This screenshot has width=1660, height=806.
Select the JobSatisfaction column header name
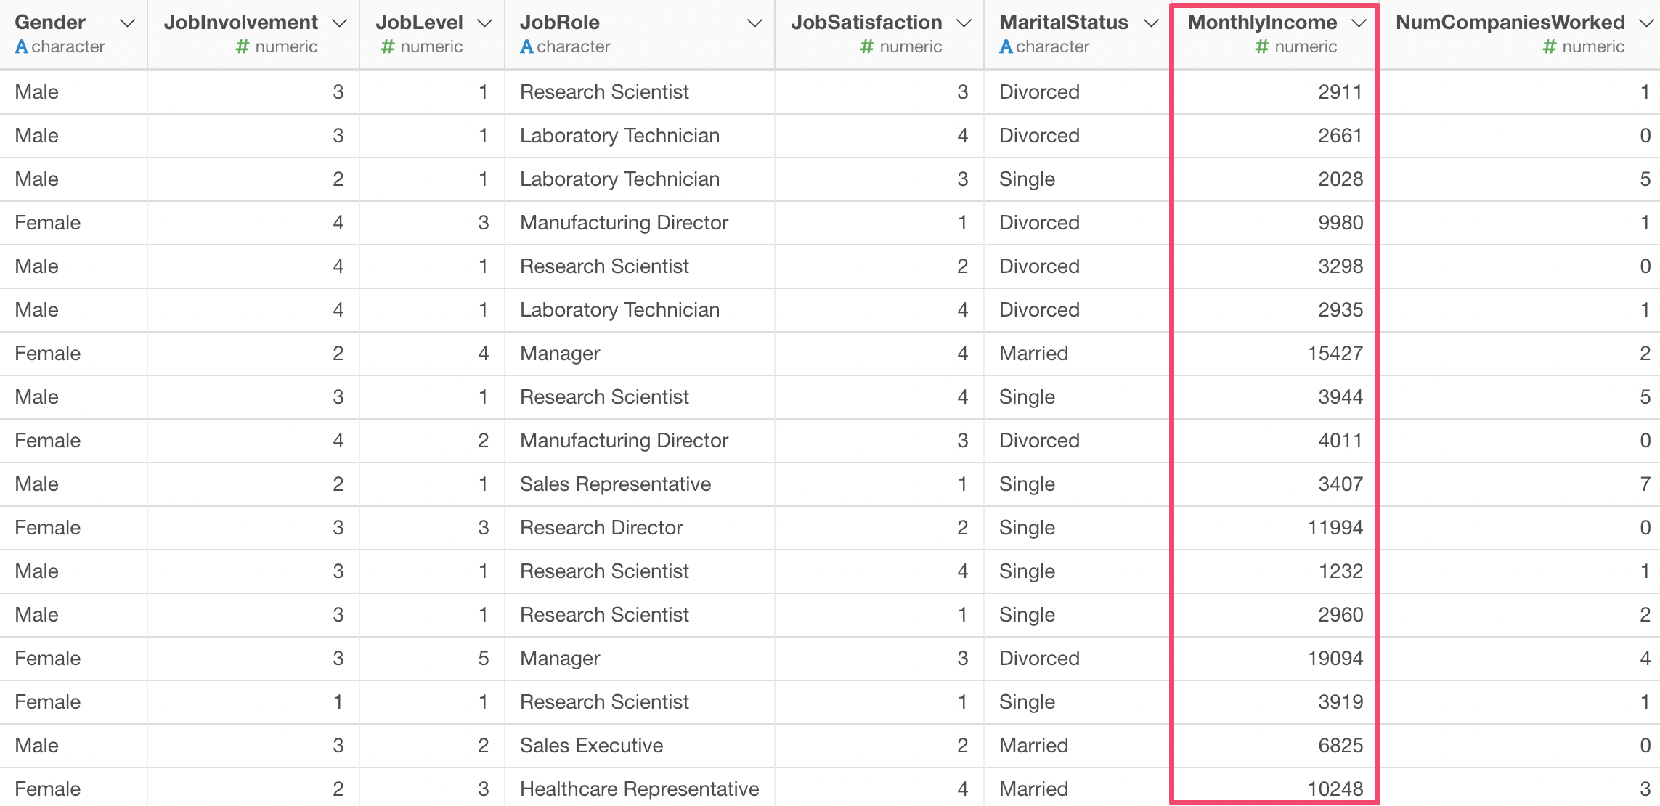tap(867, 23)
